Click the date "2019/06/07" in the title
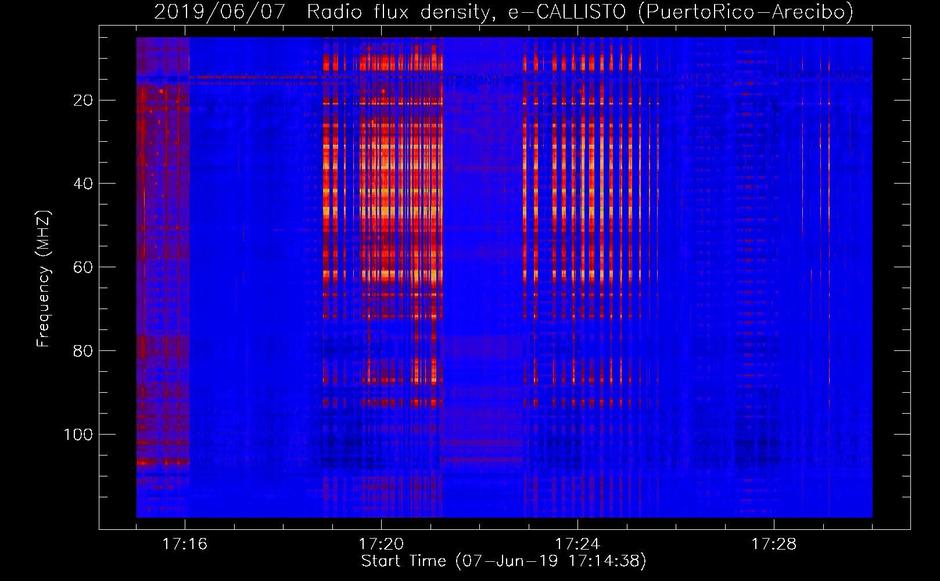This screenshot has height=581, width=940. pyautogui.click(x=220, y=12)
